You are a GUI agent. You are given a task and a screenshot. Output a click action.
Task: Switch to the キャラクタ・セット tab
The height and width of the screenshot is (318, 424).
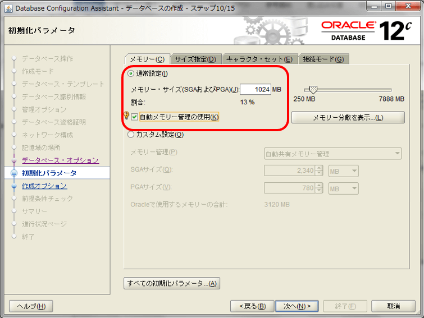259,59
